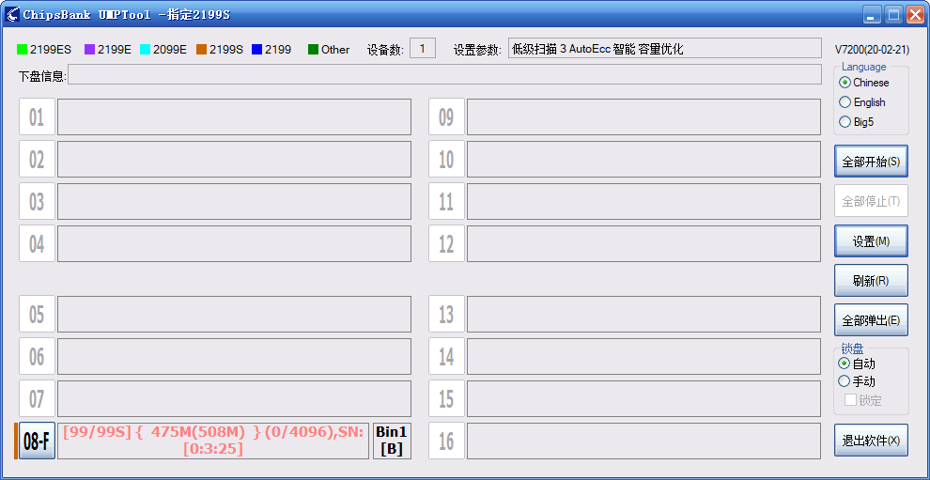Choose the 自动 lock disk option
This screenshot has height=480, width=930.
[844, 364]
